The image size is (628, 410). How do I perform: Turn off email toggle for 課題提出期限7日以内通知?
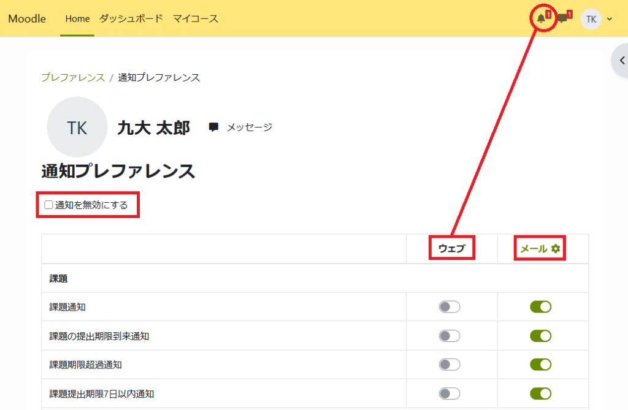coord(540,393)
